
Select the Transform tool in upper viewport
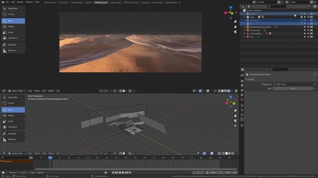13,38
